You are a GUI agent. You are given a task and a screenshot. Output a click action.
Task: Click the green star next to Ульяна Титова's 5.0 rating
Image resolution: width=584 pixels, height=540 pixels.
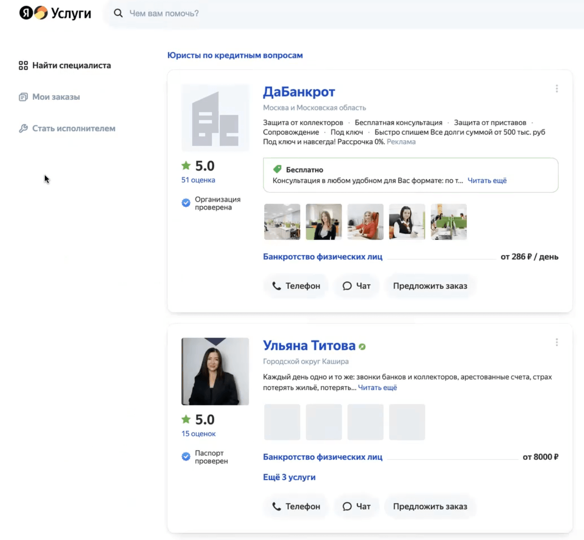pyautogui.click(x=186, y=419)
